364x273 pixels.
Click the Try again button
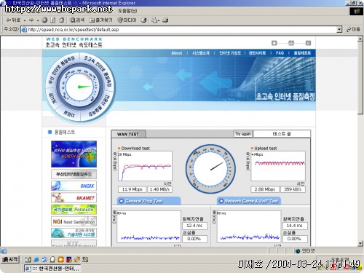pos(243,134)
